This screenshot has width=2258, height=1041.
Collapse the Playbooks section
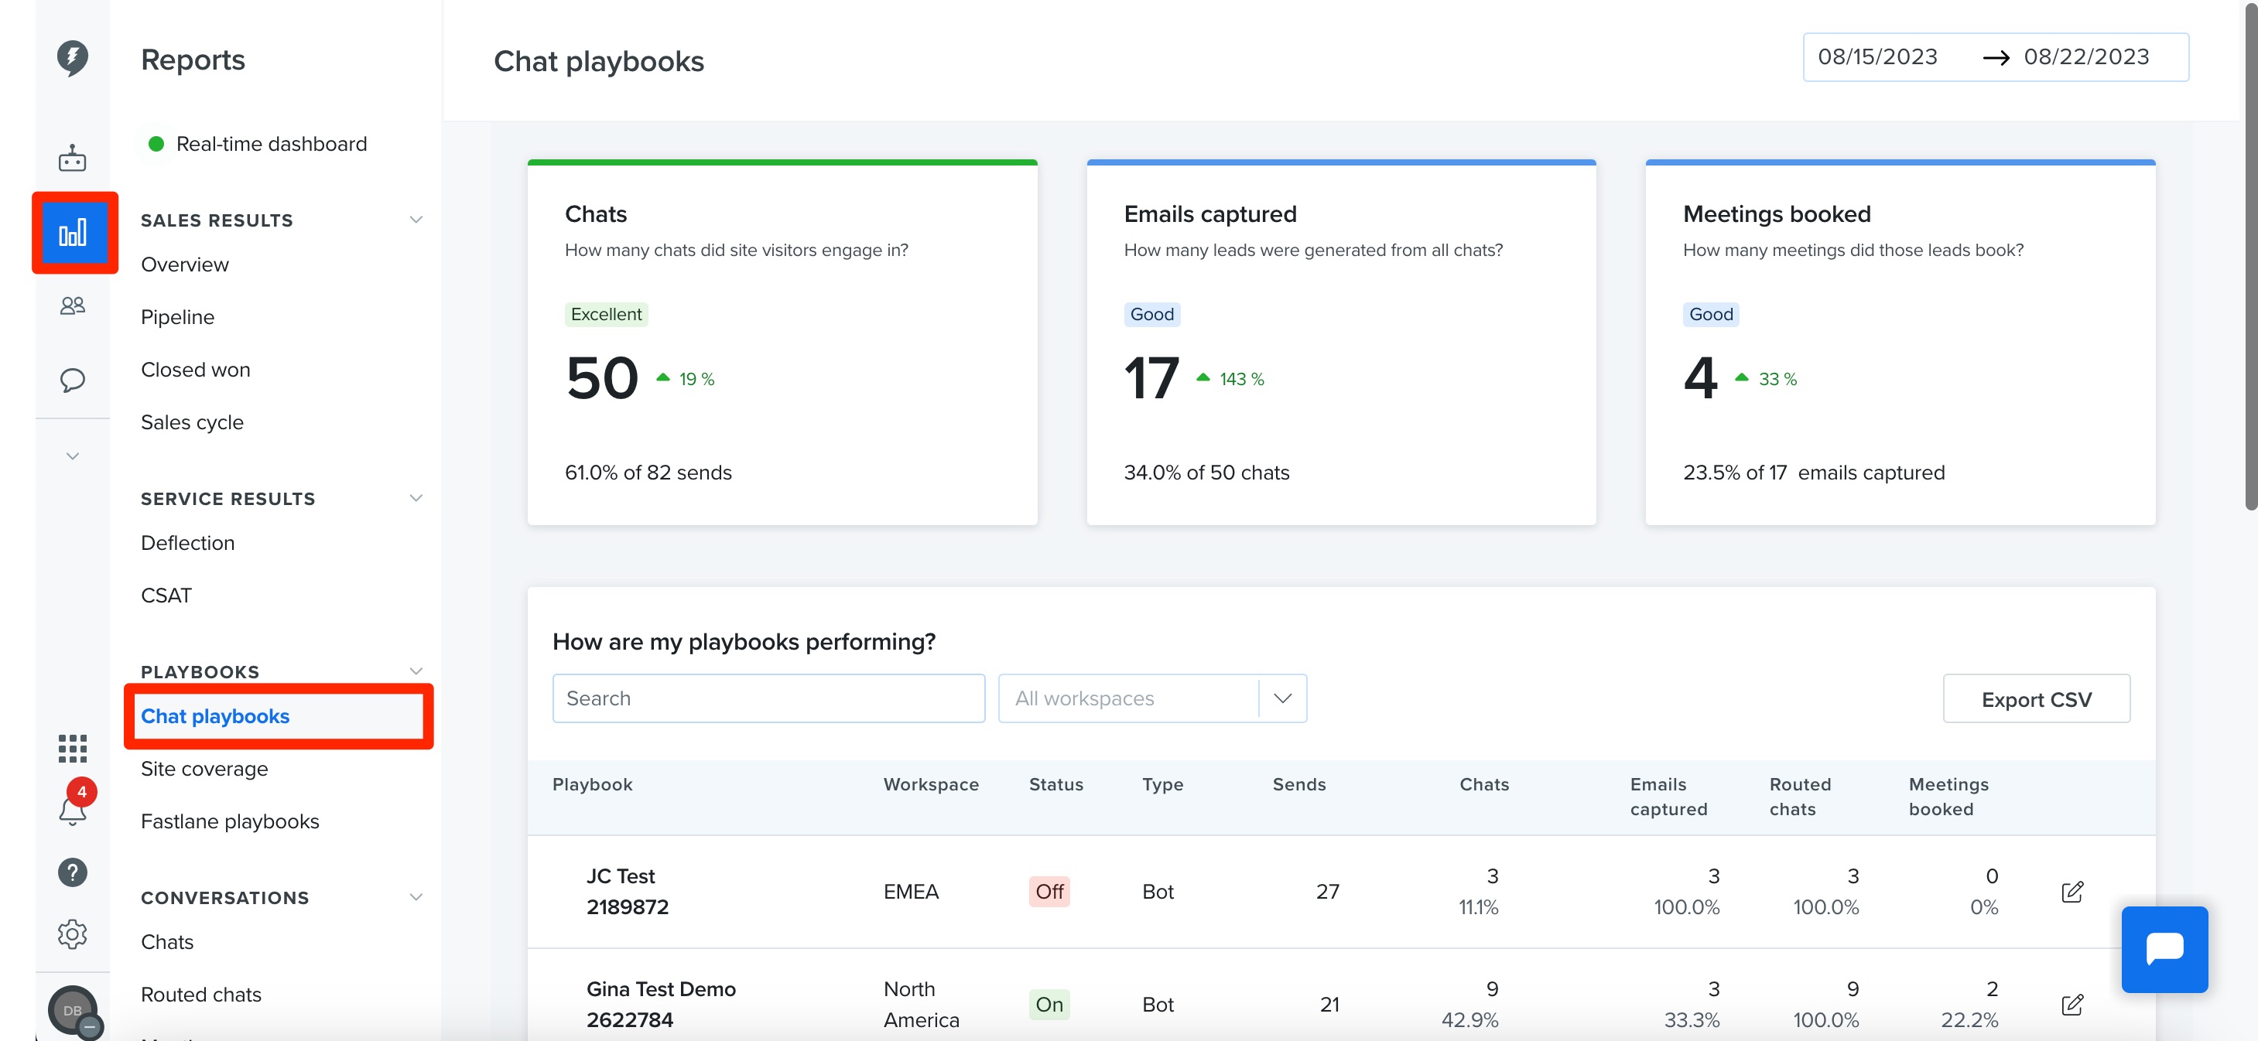[x=416, y=671]
